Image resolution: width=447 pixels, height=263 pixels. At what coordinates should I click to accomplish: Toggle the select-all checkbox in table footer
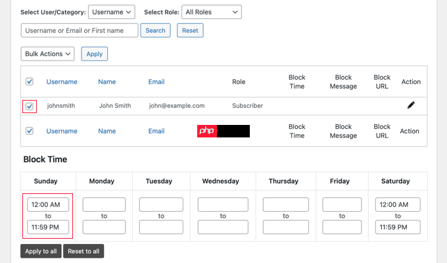[30, 131]
